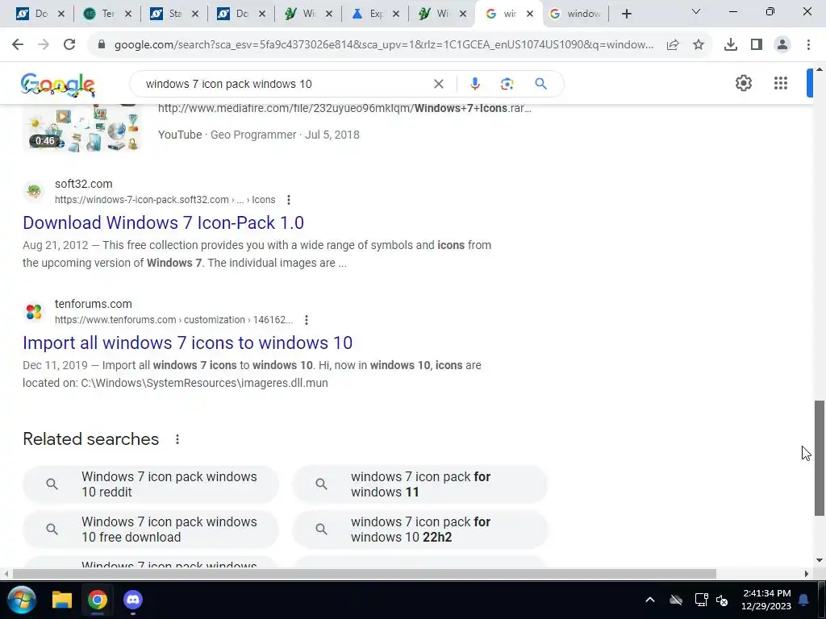The width and height of the screenshot is (826, 619).
Task: Click the muted volume tray icon
Action: click(722, 600)
